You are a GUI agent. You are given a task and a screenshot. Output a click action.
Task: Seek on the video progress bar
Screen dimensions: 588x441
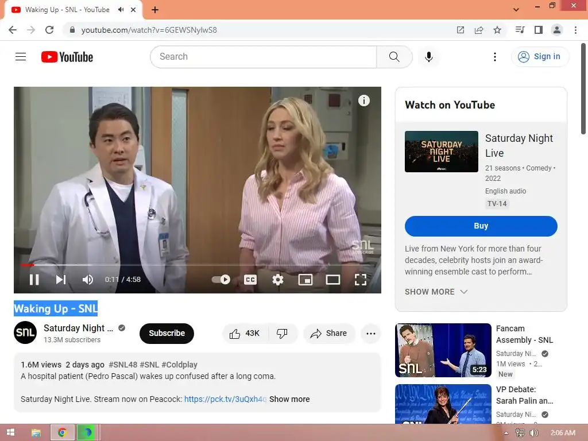[x=198, y=265]
